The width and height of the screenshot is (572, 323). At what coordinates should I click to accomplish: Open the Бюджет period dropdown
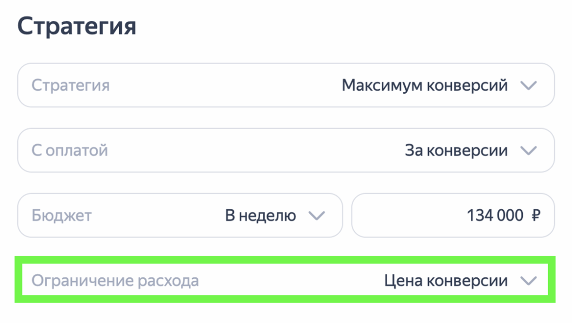180,216
